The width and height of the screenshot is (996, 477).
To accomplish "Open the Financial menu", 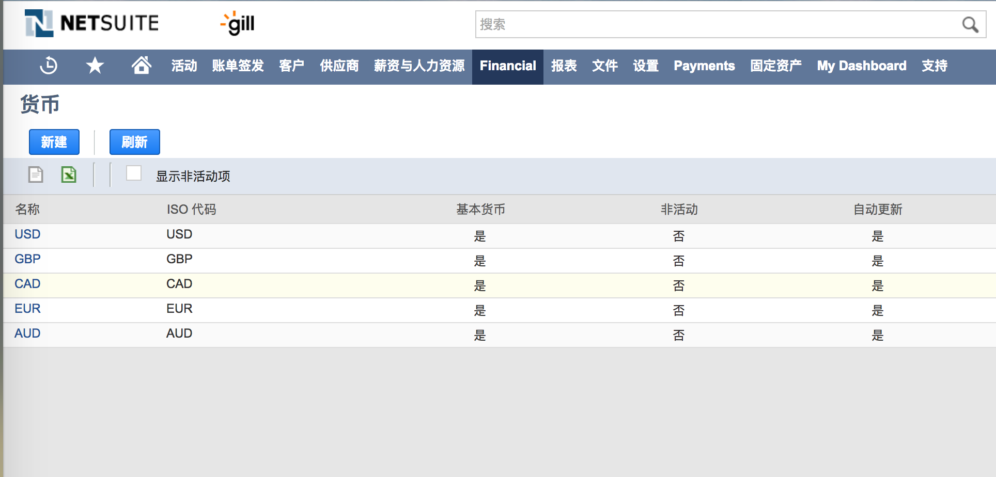I will pos(507,66).
